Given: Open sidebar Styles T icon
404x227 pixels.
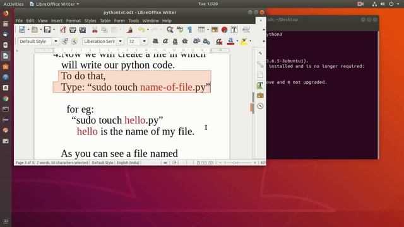Looking at the screenshot, I should [x=260, y=85].
